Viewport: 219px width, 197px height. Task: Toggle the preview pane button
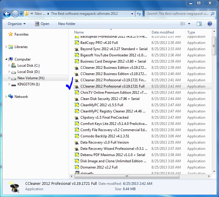click(199, 24)
